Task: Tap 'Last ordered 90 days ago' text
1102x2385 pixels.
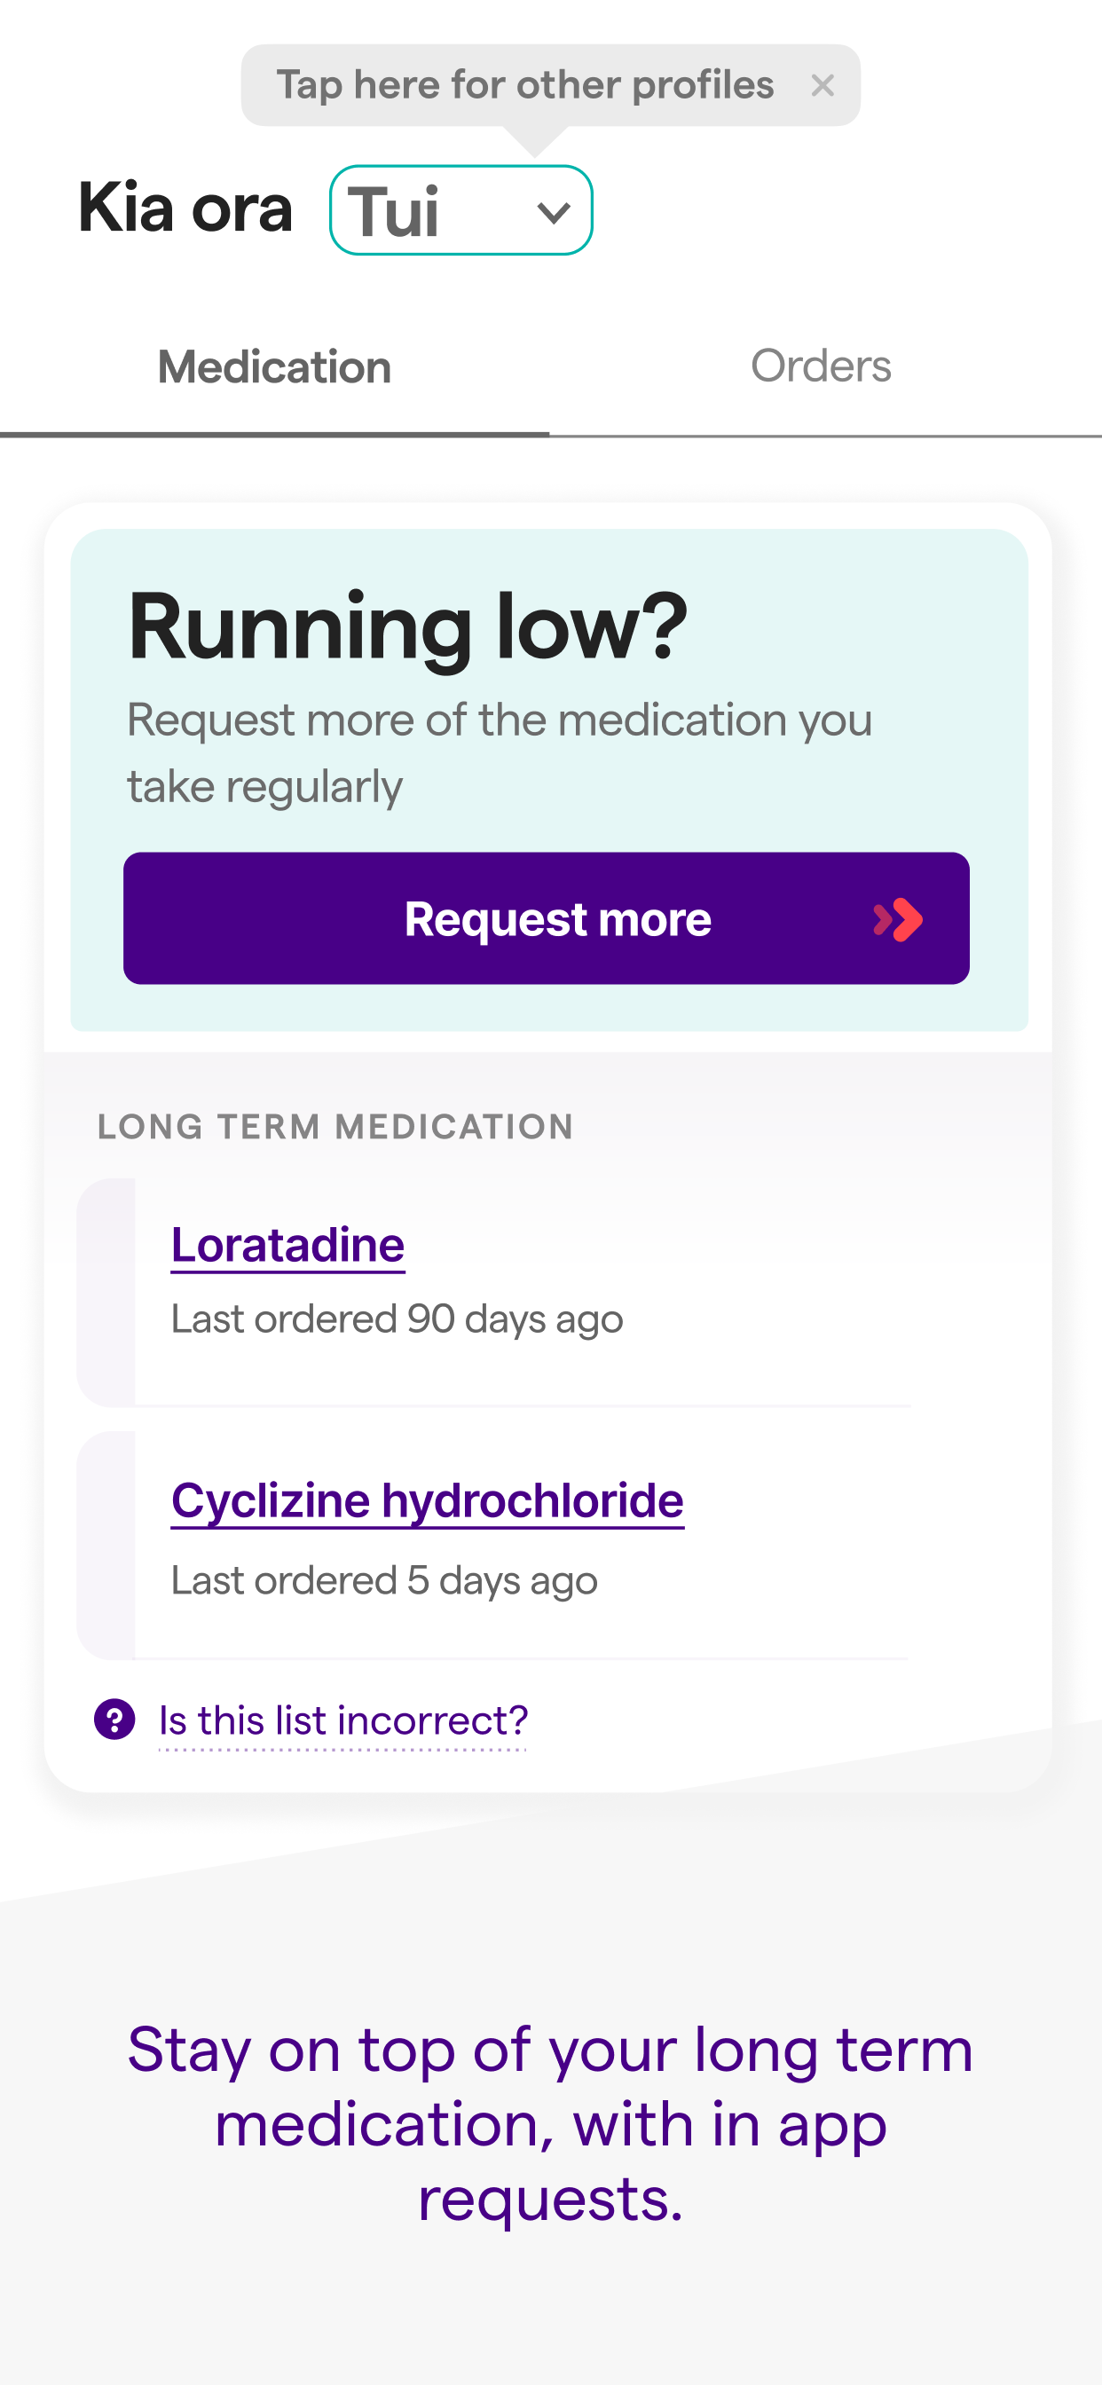Action: coord(397,1319)
